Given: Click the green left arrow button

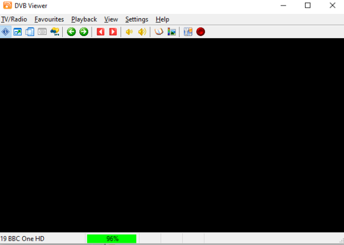Looking at the screenshot, I should [71, 32].
